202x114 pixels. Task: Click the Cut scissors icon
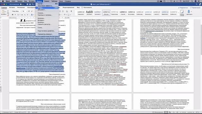pyautogui.click(x=8, y=11)
